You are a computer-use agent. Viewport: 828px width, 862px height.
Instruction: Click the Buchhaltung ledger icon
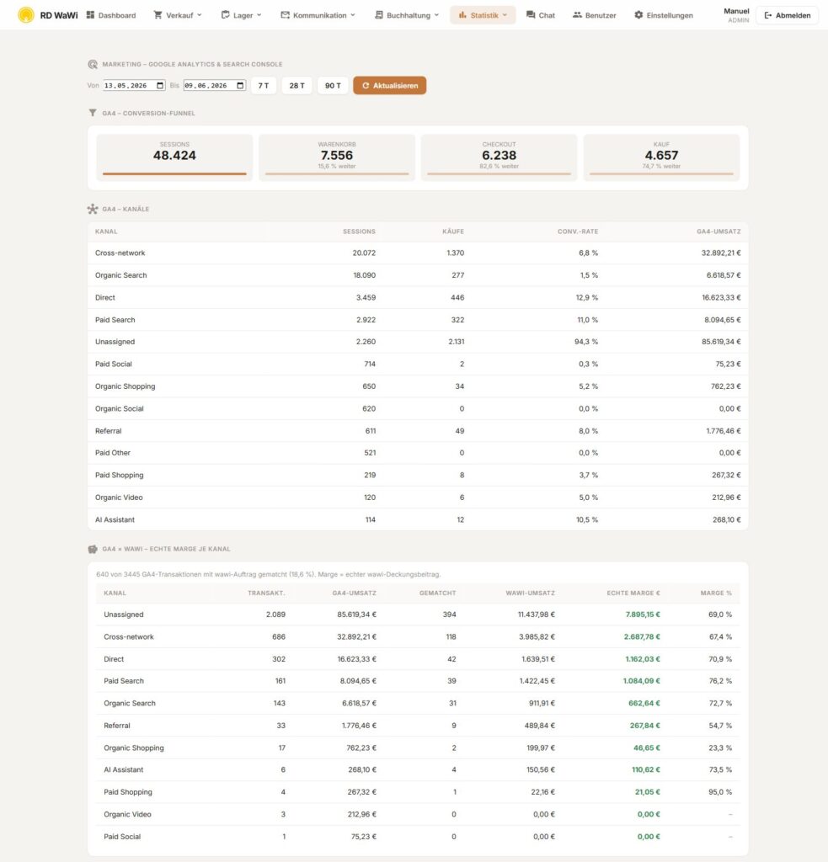[x=378, y=15]
